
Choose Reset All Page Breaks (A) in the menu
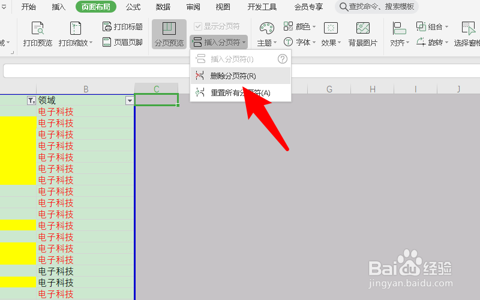pyautogui.click(x=241, y=92)
